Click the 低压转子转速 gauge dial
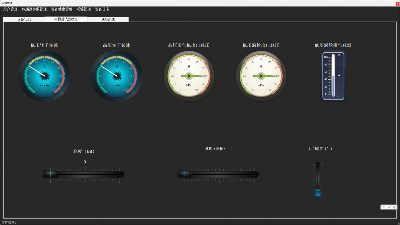This screenshot has height=225, width=400. point(45,76)
